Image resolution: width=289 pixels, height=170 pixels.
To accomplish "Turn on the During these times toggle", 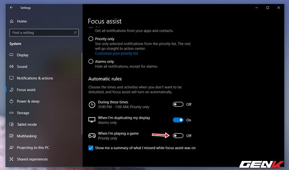I will click(x=178, y=104).
